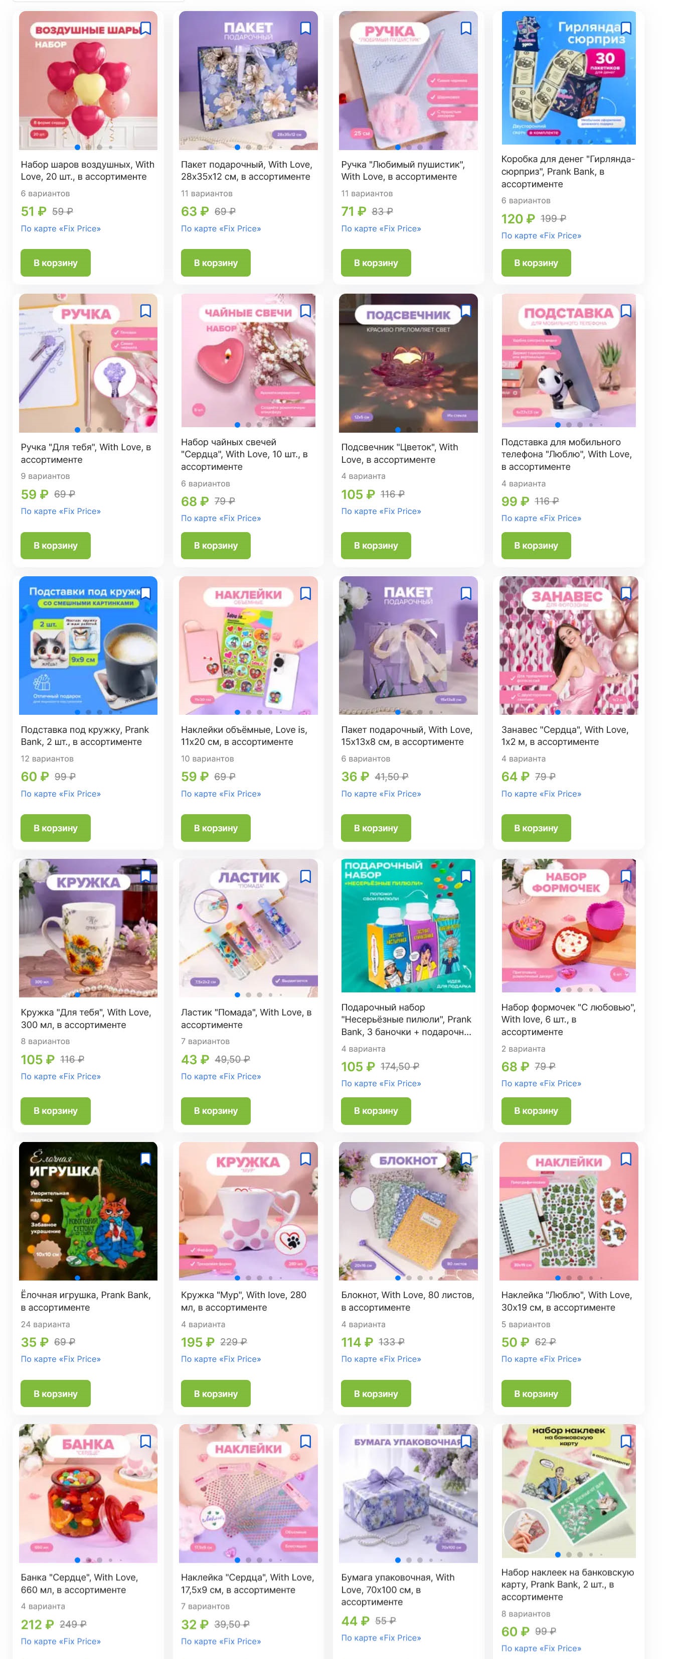Bookmark the Подсвечник "Цветок" candle holder
Image resolution: width=675 pixels, height=1659 pixels.
(466, 311)
